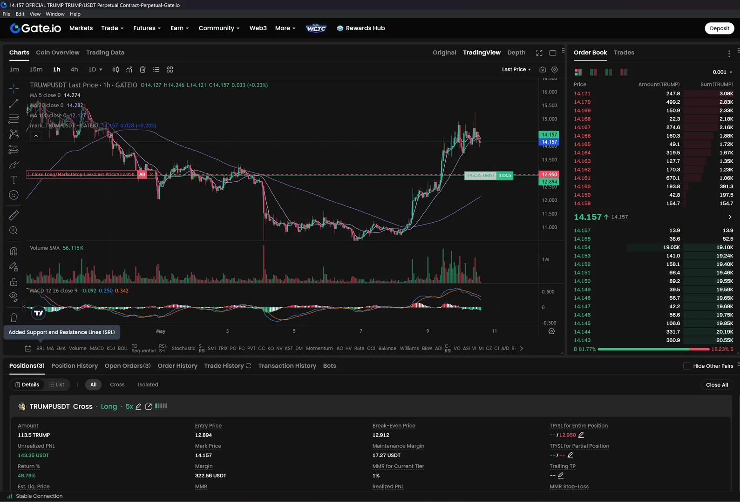The image size is (740, 502).
Task: Open the More dropdown menu
Action: click(x=285, y=28)
